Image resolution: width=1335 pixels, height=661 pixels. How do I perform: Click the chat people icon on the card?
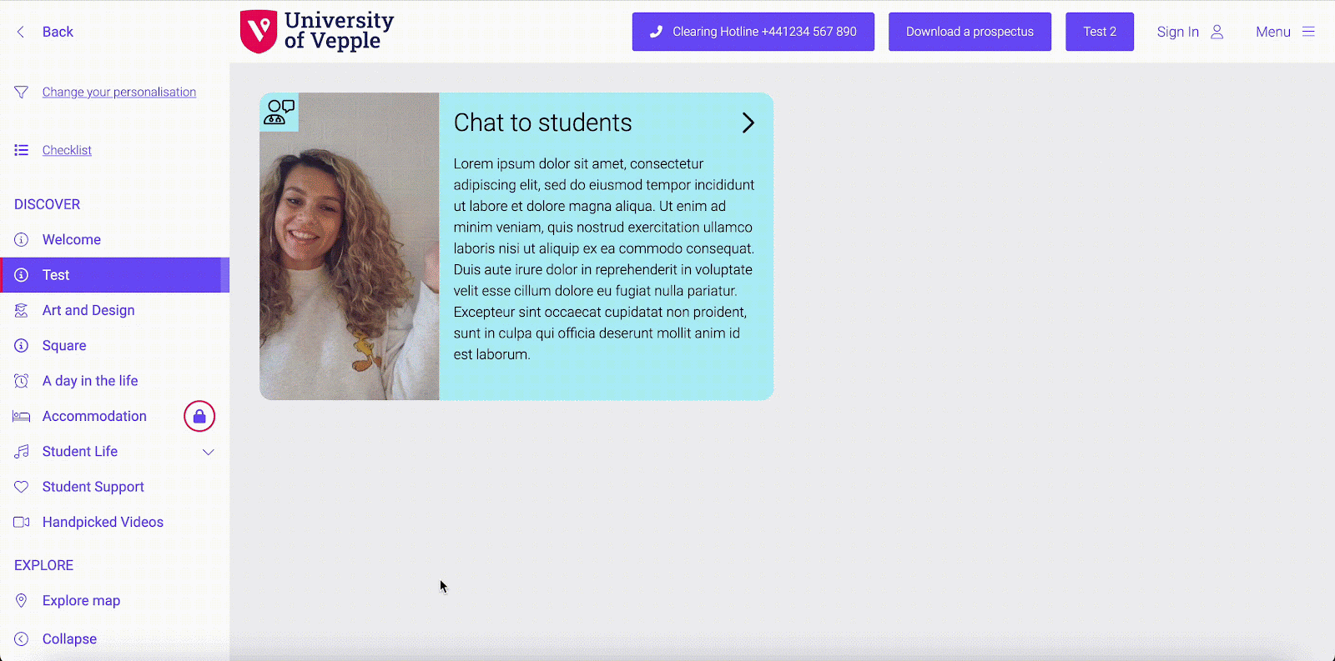tap(279, 112)
